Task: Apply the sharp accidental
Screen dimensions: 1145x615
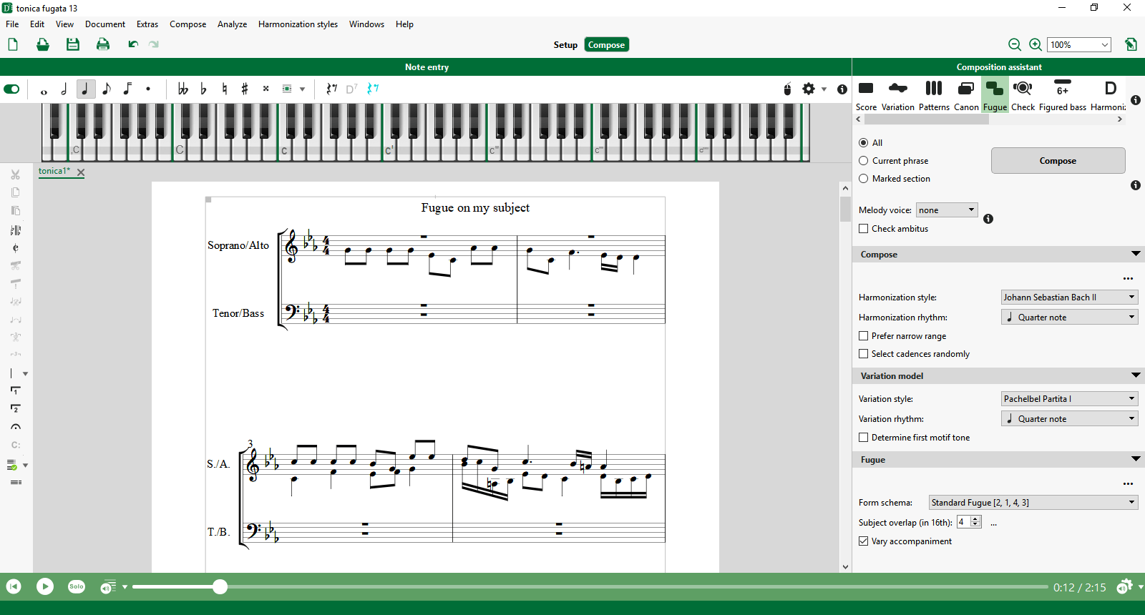Action: coord(245,89)
